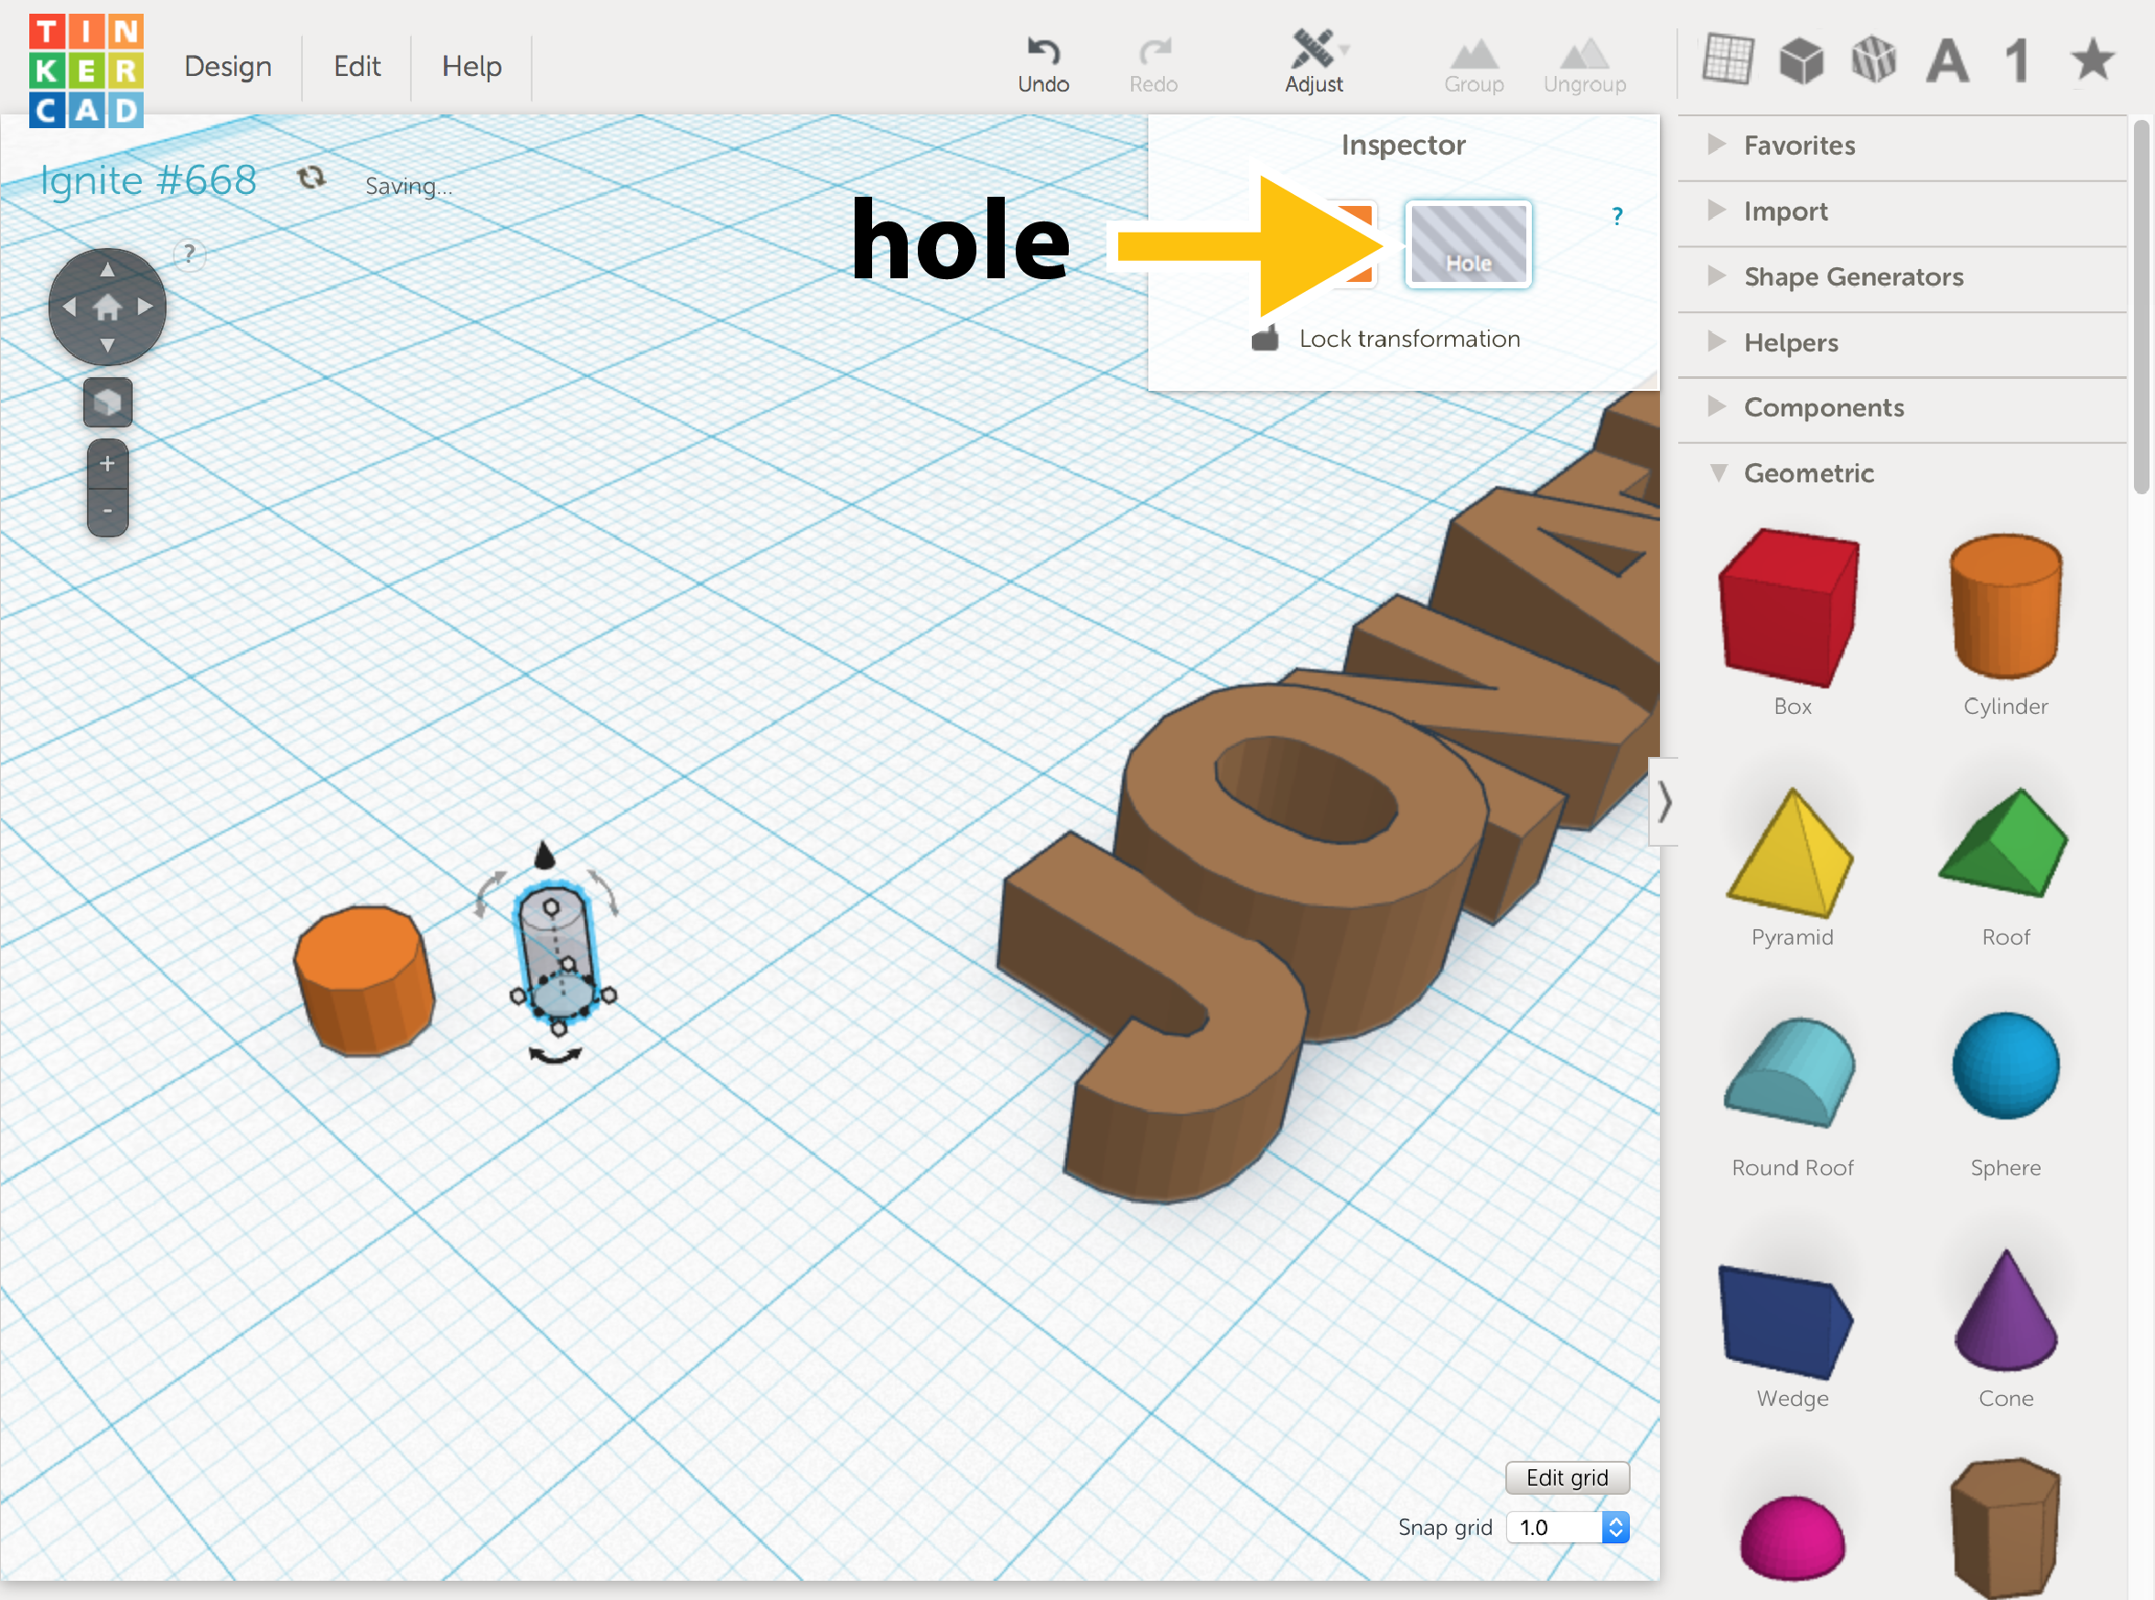Open favorites via the star icon
Image resolution: width=2155 pixels, height=1600 pixels.
tap(2091, 60)
